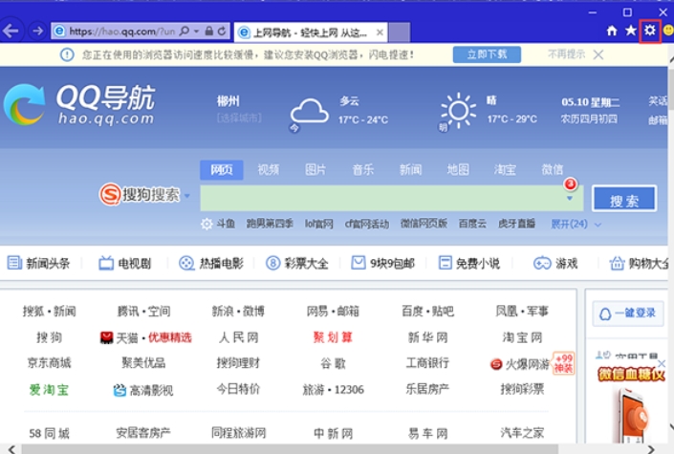Expand the search box suggestions arrow

coord(570,199)
